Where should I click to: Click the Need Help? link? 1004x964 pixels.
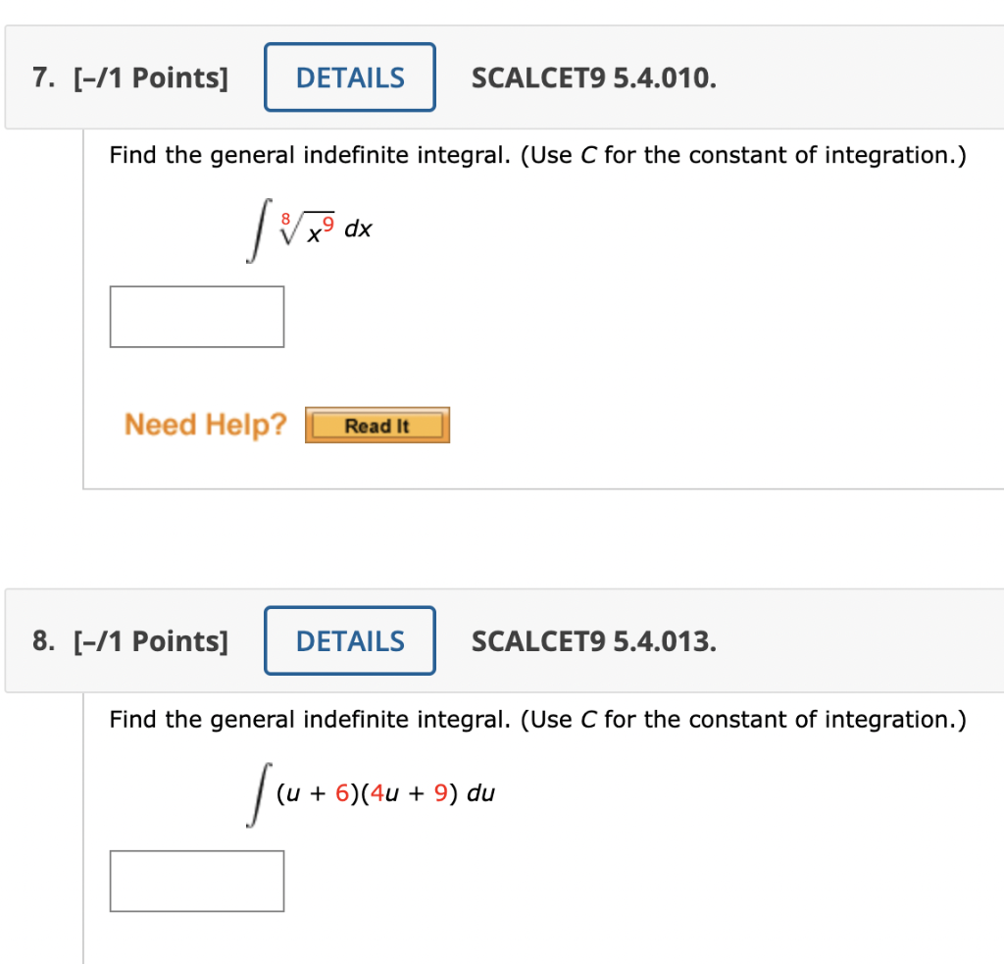(205, 424)
